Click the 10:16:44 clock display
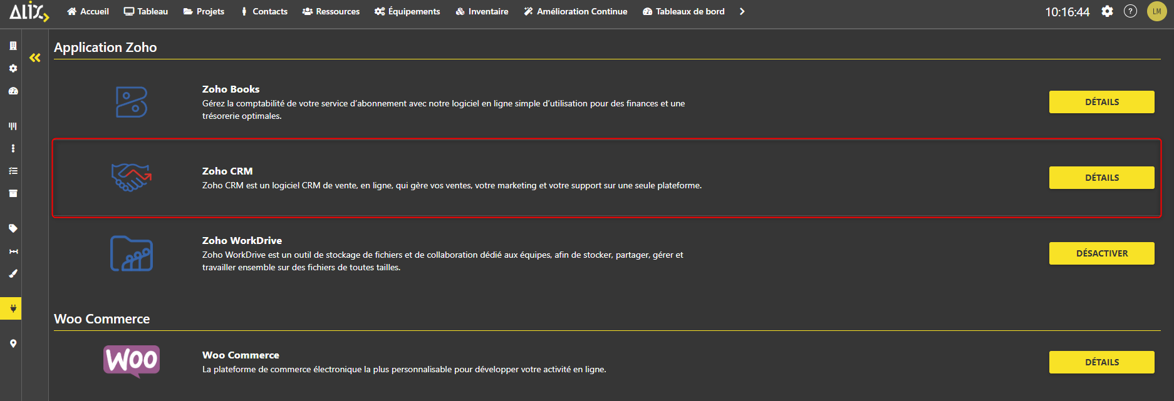 coord(1067,12)
